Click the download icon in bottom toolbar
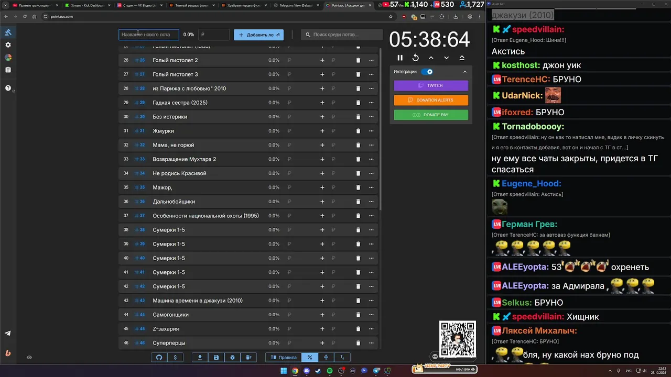This screenshot has width=671, height=377. pos(200,358)
